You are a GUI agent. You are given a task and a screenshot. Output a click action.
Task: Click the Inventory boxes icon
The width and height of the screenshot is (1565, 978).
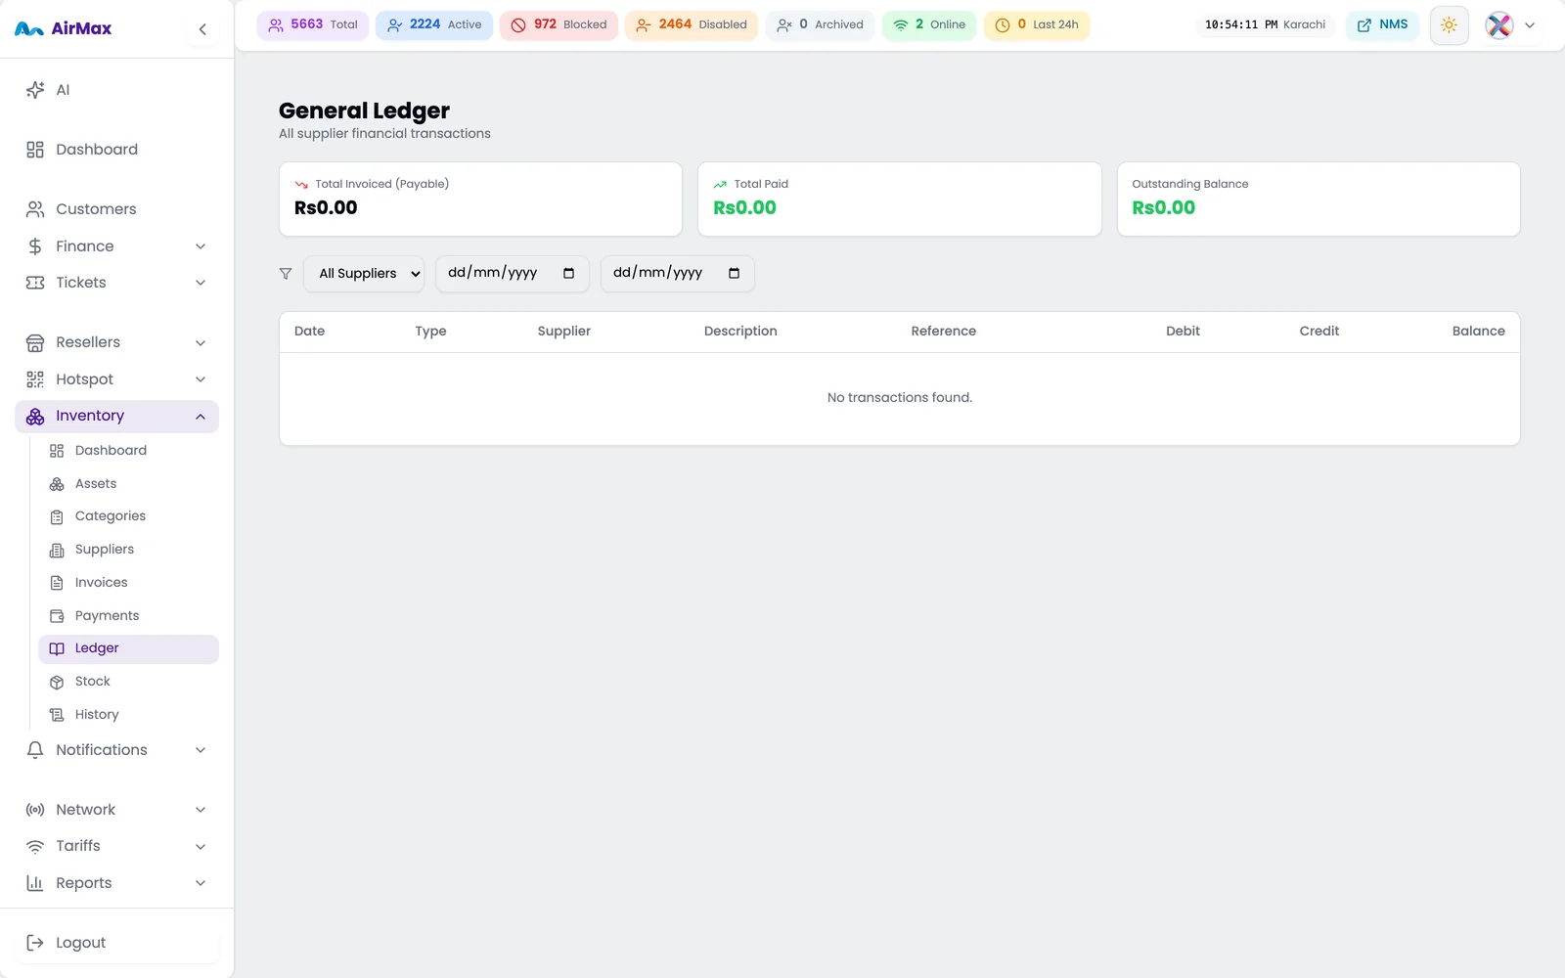[35, 417]
